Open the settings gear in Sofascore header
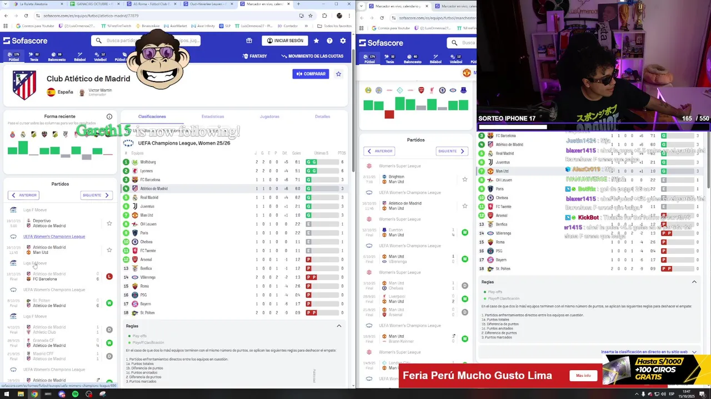The image size is (711, 399). (x=343, y=40)
